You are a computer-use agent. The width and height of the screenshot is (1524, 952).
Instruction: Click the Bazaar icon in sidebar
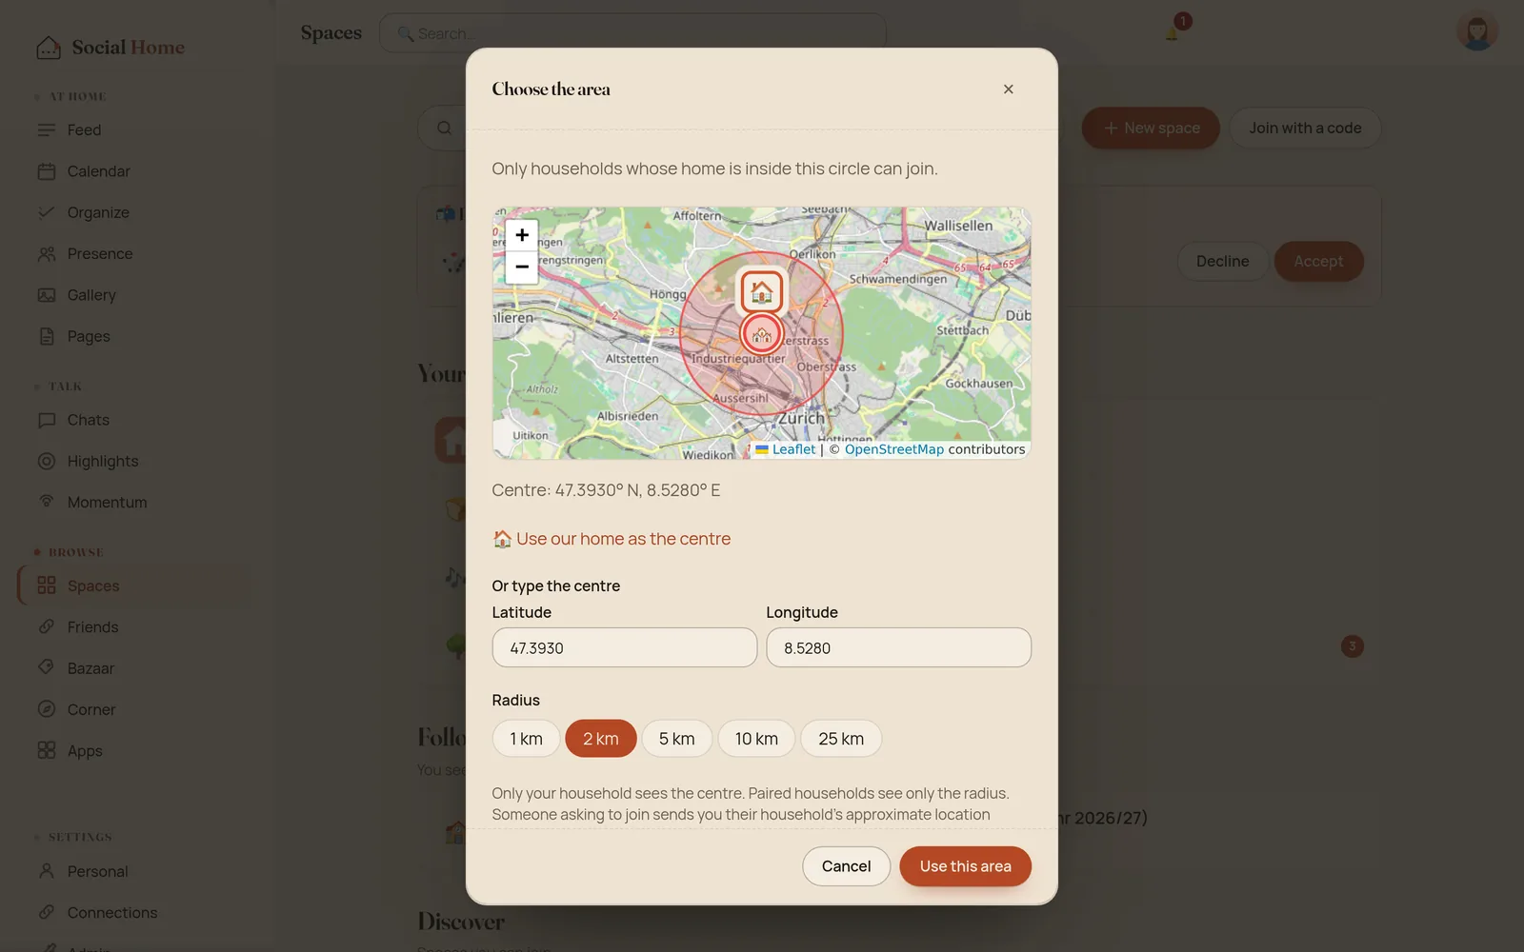(x=47, y=667)
